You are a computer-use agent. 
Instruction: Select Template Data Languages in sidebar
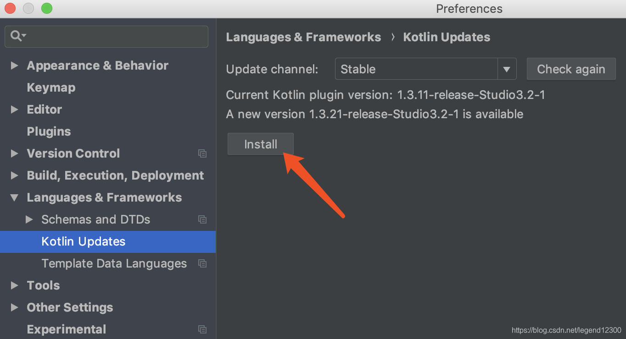pos(114,263)
